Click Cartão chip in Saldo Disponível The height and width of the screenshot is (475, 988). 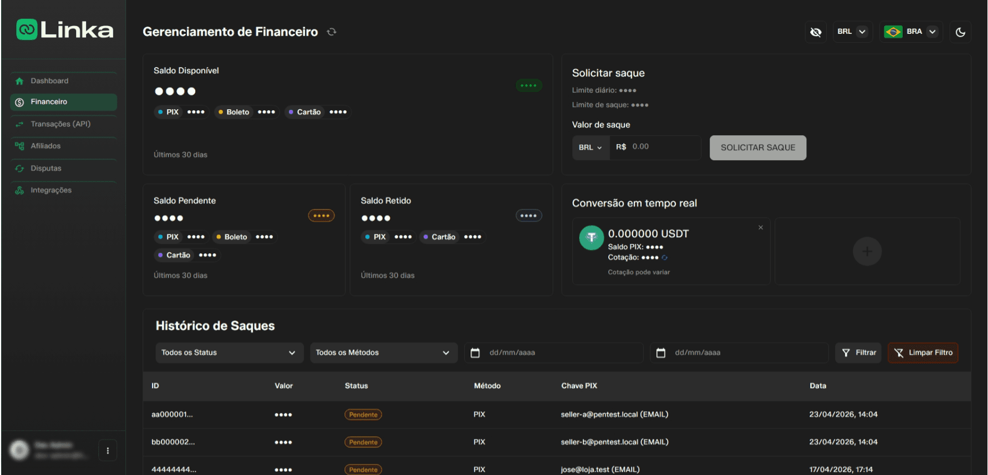click(318, 112)
